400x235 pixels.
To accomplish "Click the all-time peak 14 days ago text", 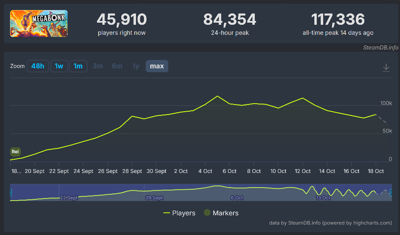I will [x=338, y=33].
